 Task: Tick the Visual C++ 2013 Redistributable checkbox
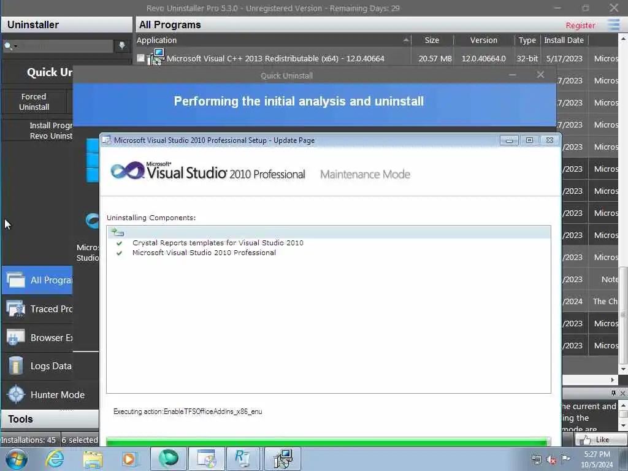(140, 58)
